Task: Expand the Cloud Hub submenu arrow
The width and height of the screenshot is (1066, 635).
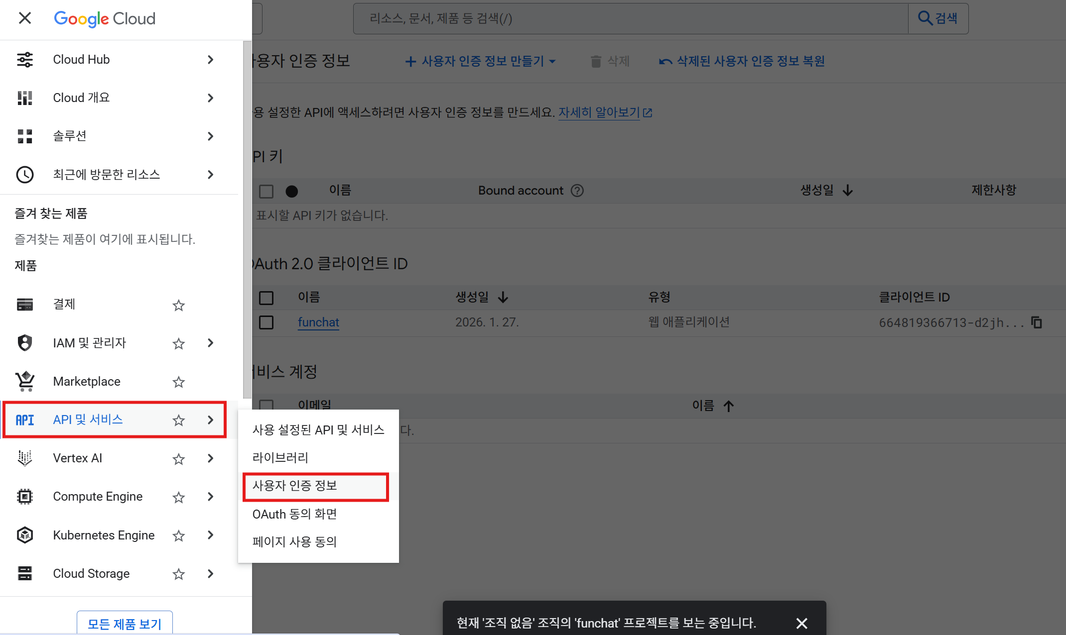Action: click(x=210, y=60)
